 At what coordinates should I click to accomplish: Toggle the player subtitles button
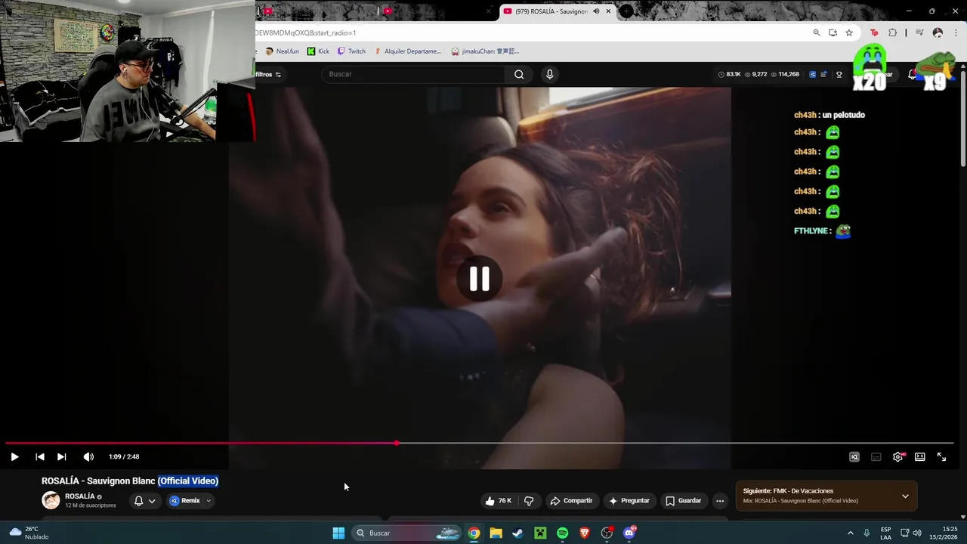[876, 456]
